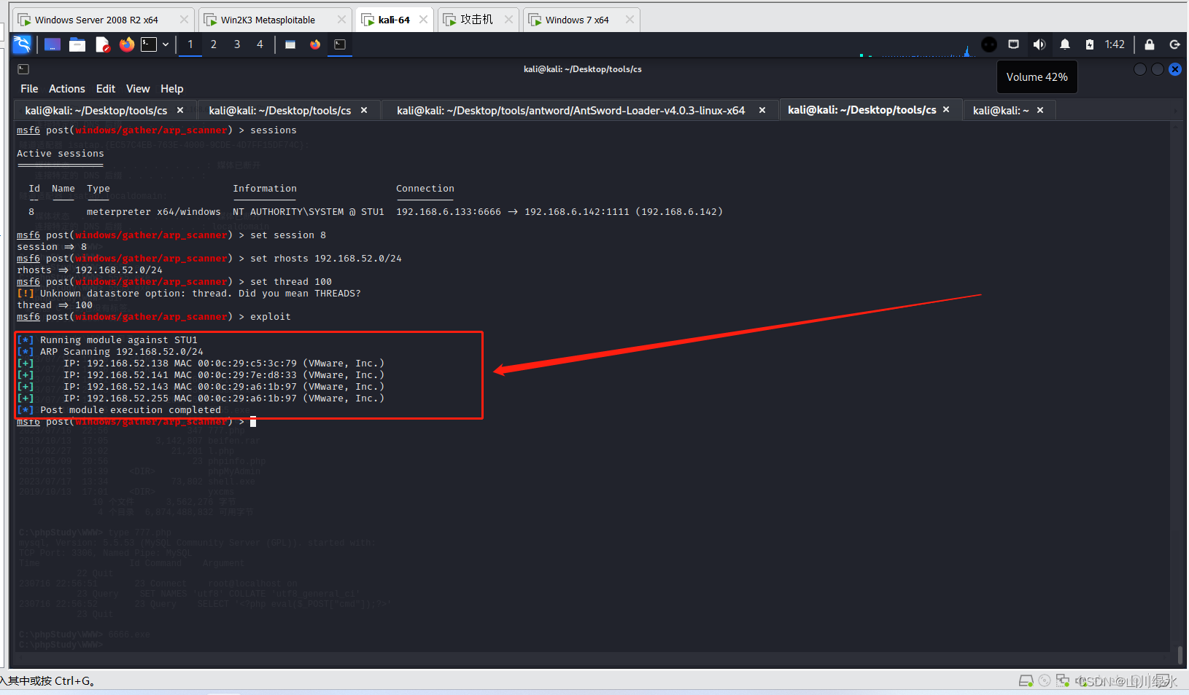Close Win2K3 Metasploitable VM tab
The width and height of the screenshot is (1189, 695).
(x=341, y=20)
